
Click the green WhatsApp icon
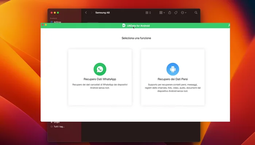pyautogui.click(x=100, y=69)
